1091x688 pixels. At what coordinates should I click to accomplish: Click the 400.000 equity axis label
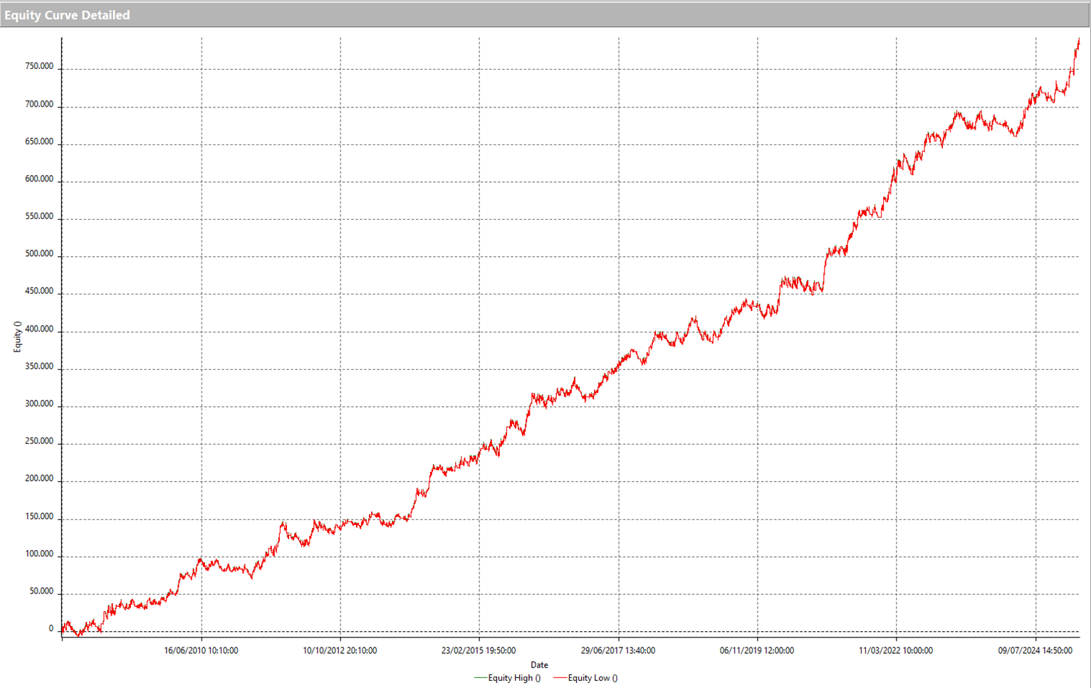39,329
